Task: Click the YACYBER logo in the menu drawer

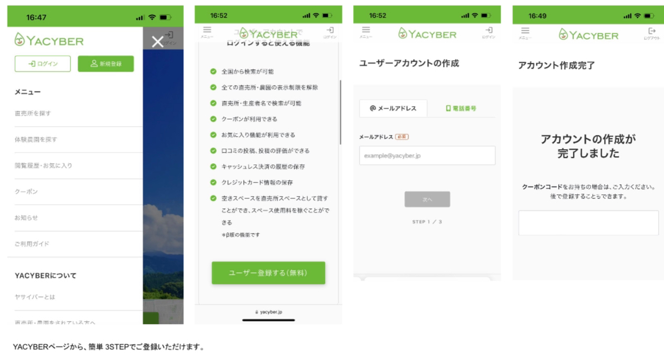Action: (x=49, y=40)
